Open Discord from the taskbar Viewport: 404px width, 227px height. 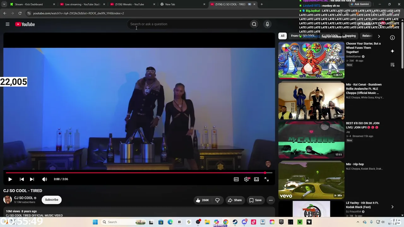click(244, 222)
